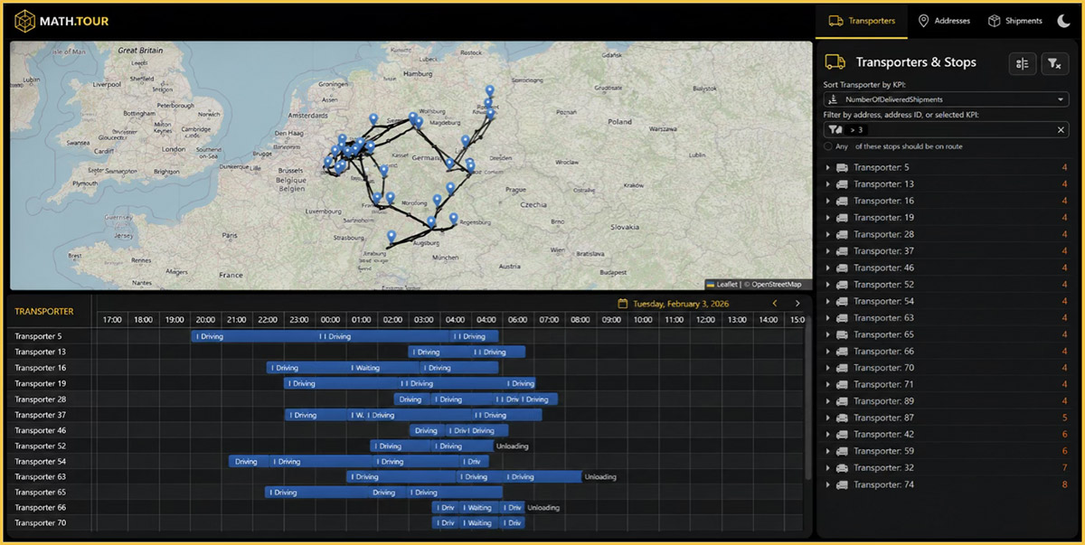Open the Transporters tab

[x=862, y=21]
